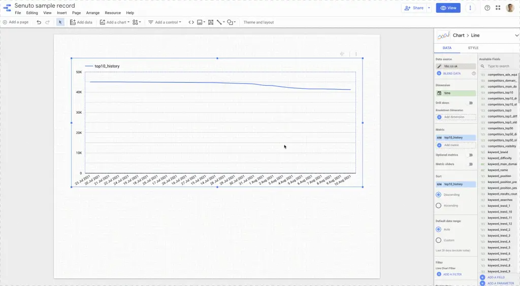The width and height of the screenshot is (520, 286).
Task: Select the time dimension chip
Action: click(456, 93)
